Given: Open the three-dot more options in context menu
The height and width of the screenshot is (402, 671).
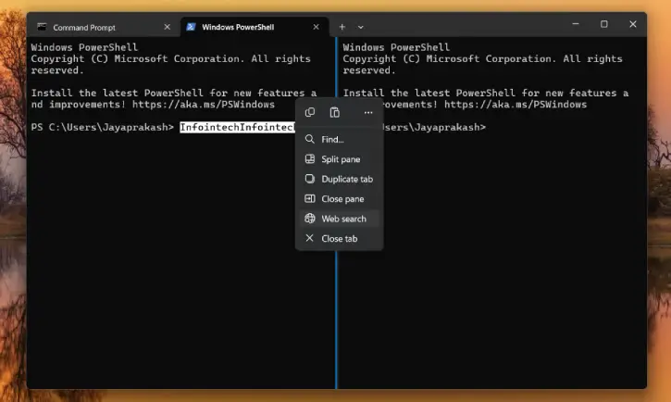Looking at the screenshot, I should (367, 112).
